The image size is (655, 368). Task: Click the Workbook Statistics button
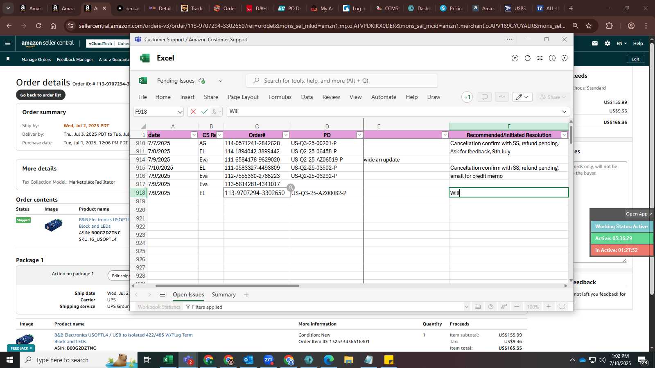[159, 307]
